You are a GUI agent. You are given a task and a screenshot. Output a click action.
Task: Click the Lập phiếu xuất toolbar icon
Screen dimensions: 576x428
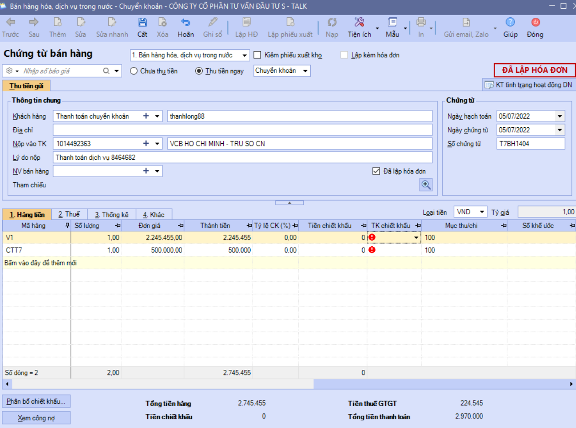coord(290,22)
